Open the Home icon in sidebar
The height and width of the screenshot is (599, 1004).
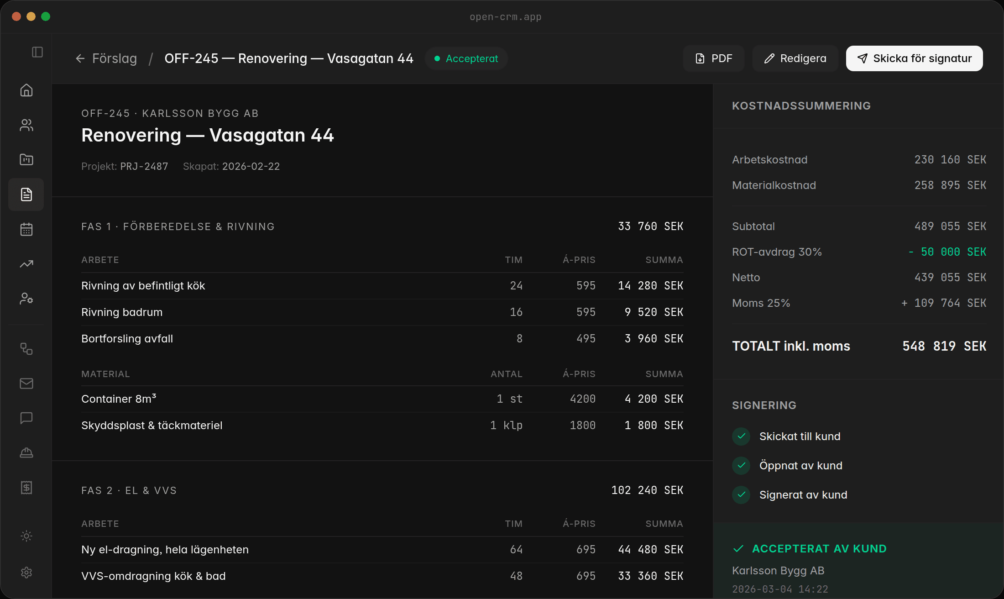(26, 90)
